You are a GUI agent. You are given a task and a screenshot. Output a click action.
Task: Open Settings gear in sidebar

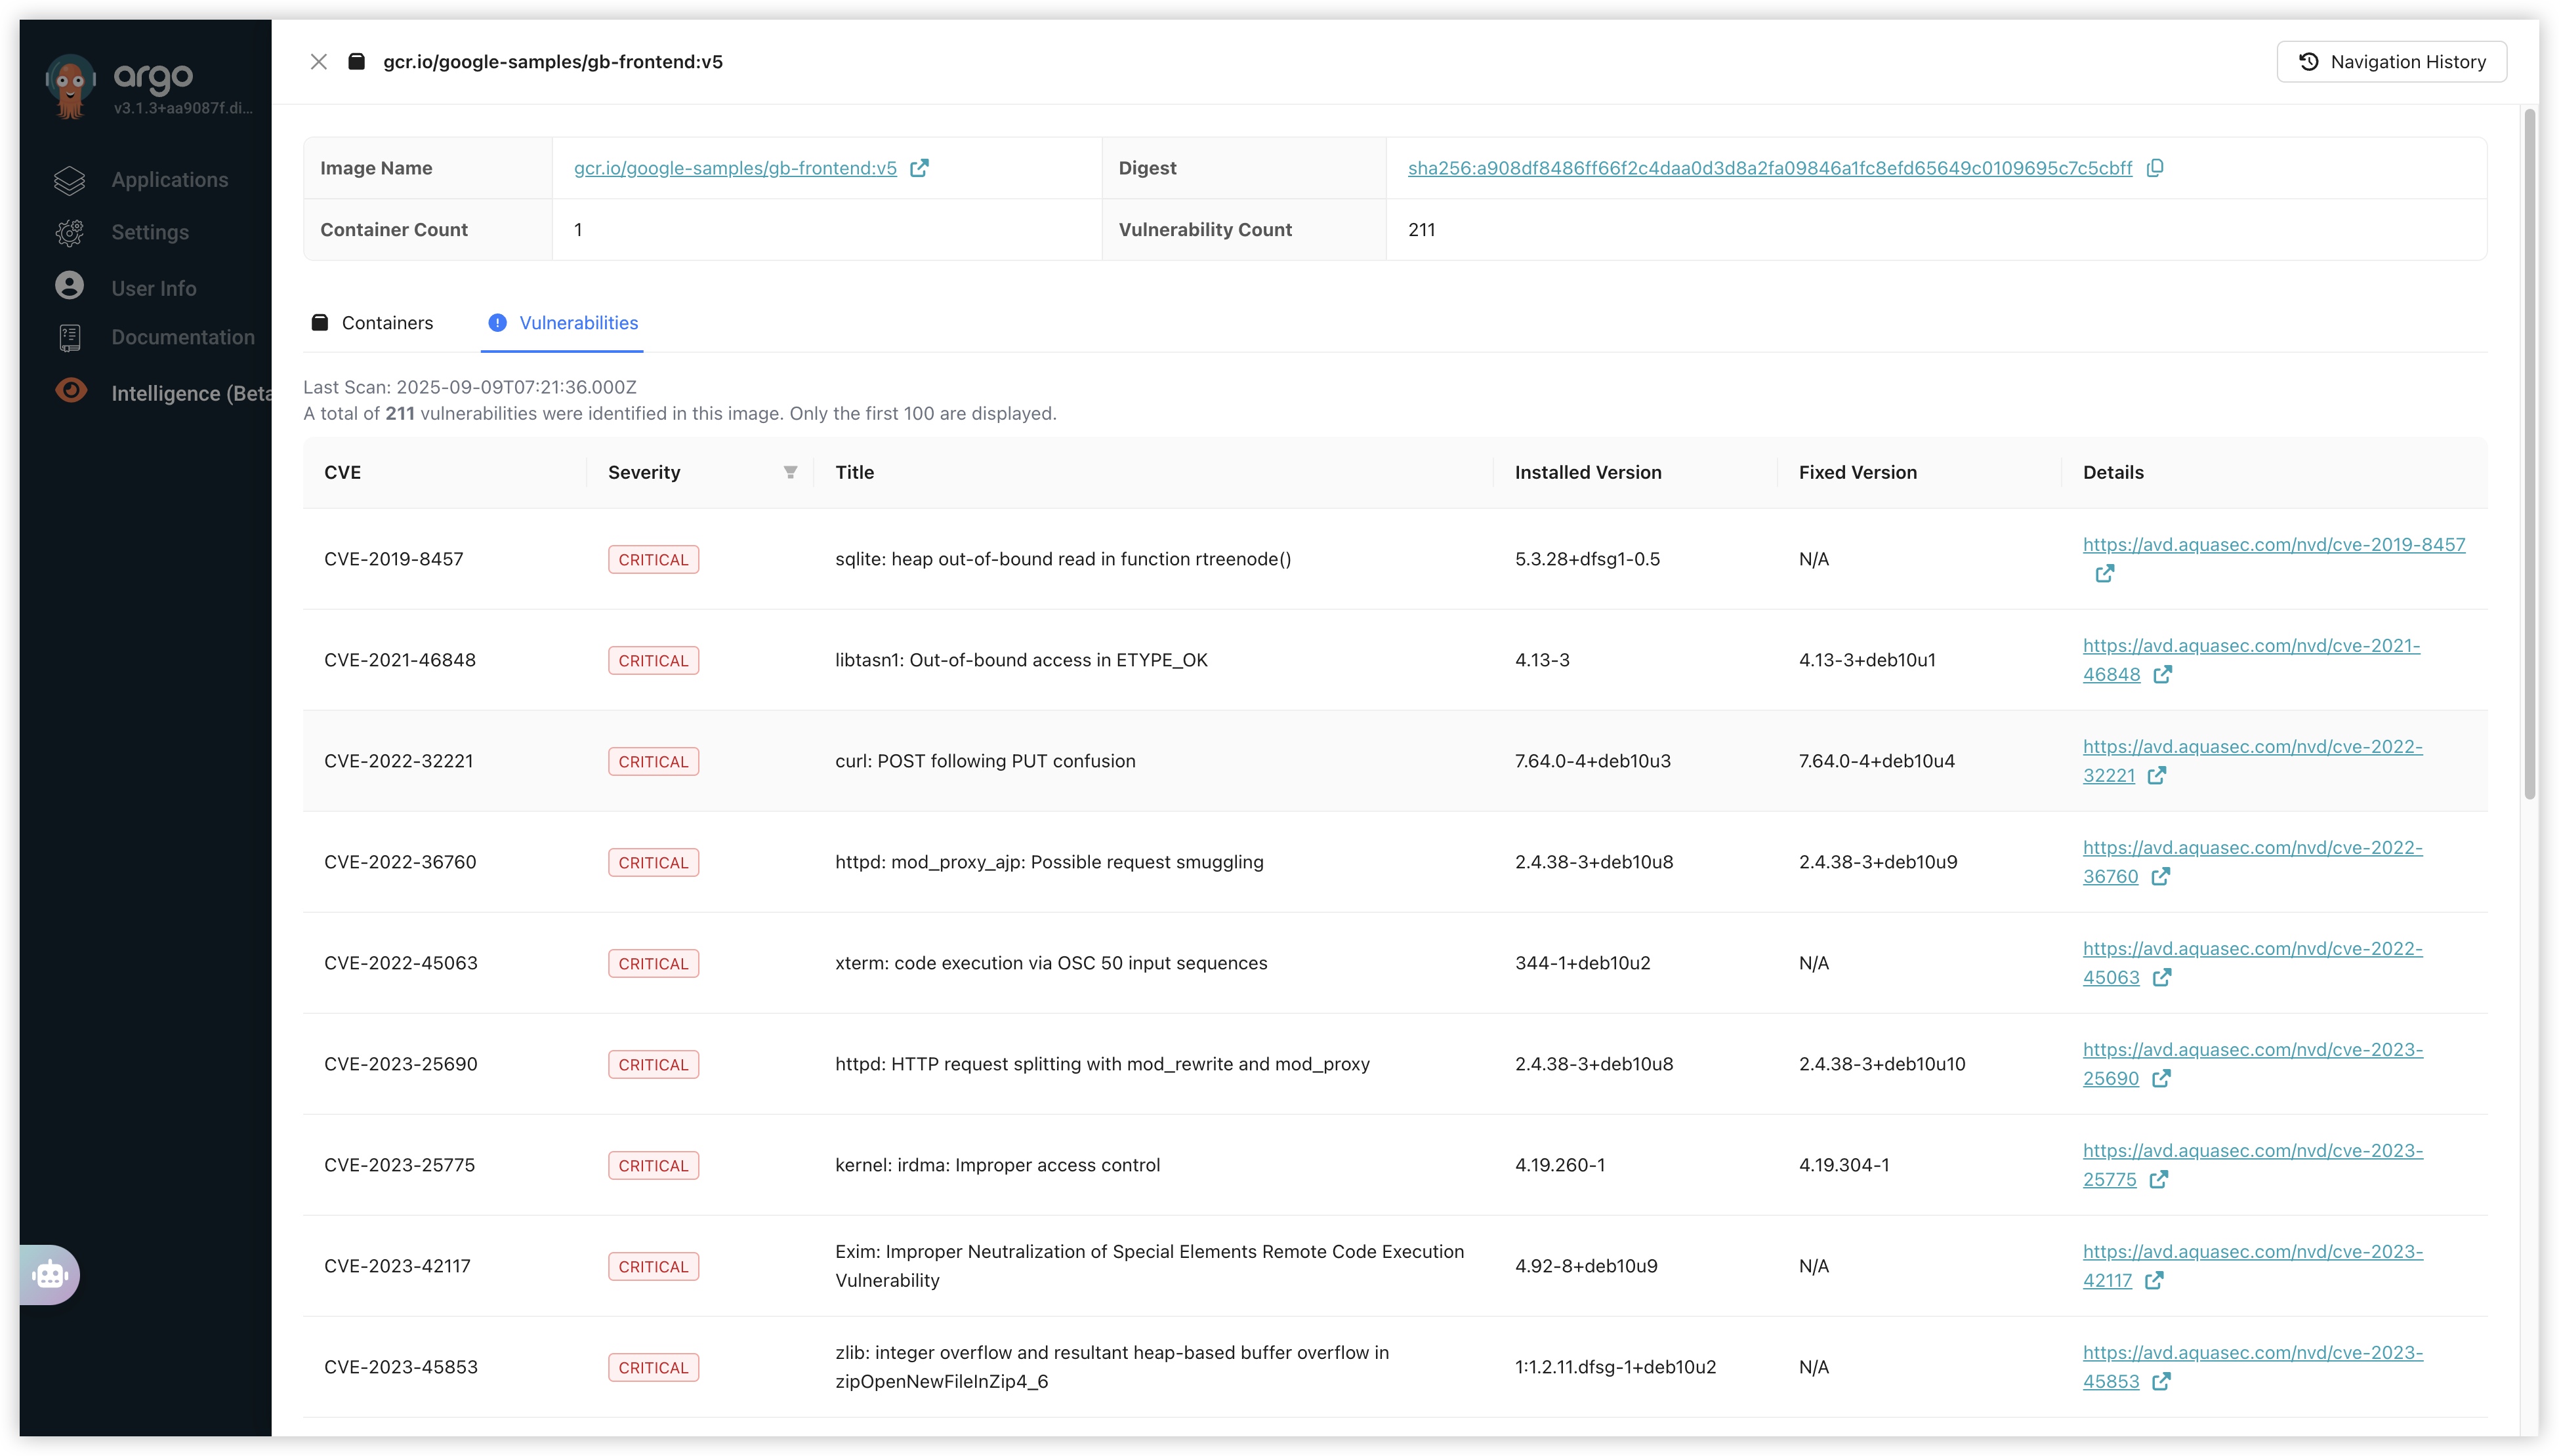[x=70, y=232]
